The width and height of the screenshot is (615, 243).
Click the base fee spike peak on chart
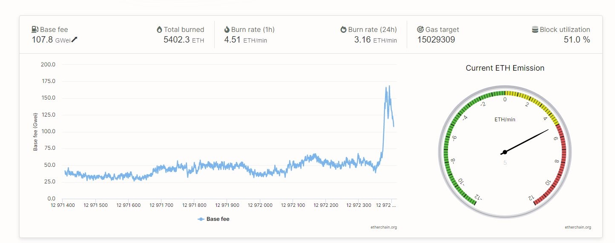coord(389,86)
